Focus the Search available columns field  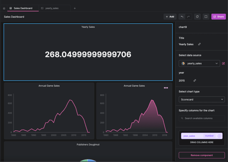202,118
